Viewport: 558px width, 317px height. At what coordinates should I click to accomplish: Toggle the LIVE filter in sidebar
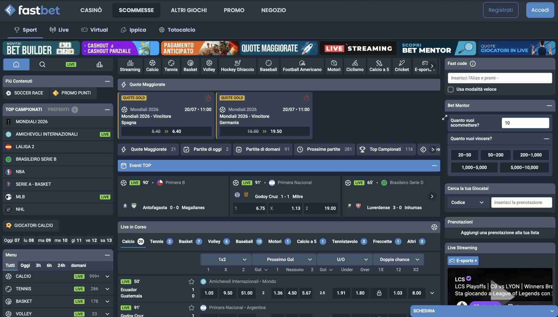click(71, 64)
